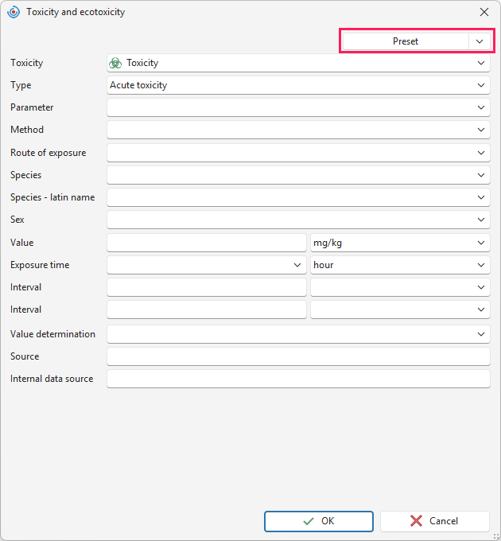Open the Species dropdown

click(298, 175)
